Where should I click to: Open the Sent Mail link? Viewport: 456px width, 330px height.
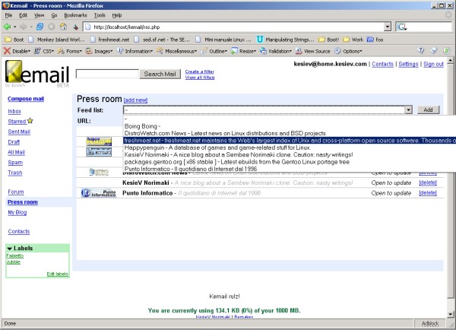(19, 132)
